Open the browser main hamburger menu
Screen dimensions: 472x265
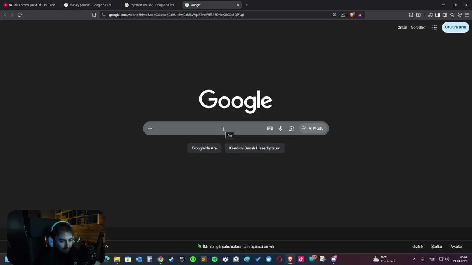coord(467,15)
